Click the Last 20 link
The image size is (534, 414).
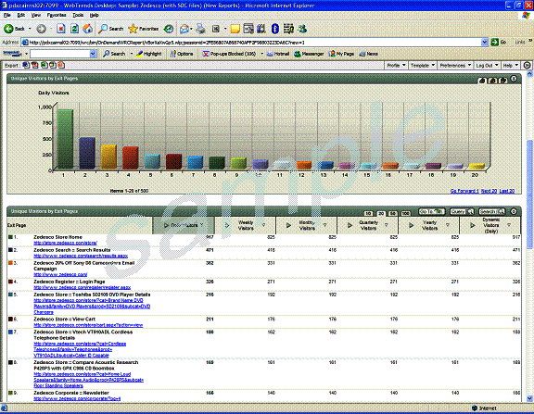(x=507, y=191)
